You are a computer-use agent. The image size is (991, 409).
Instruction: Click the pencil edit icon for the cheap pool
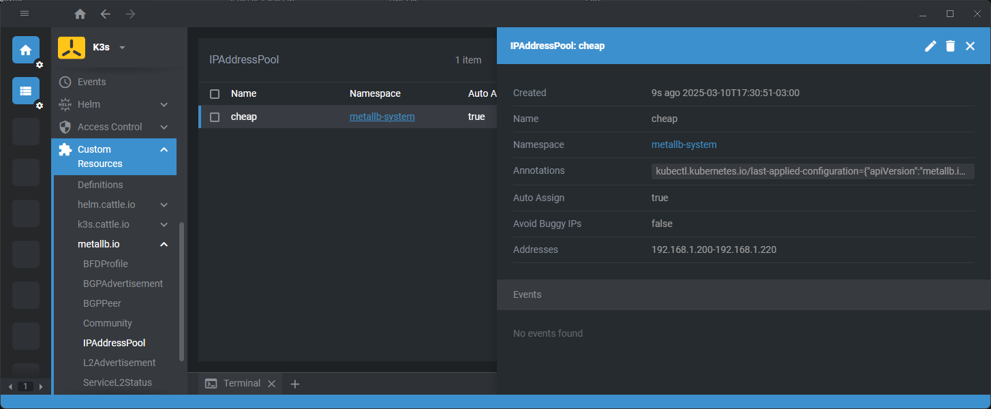930,46
